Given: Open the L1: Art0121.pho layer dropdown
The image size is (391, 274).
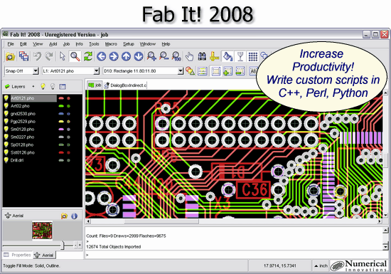Looking at the screenshot, I should coord(96,71).
